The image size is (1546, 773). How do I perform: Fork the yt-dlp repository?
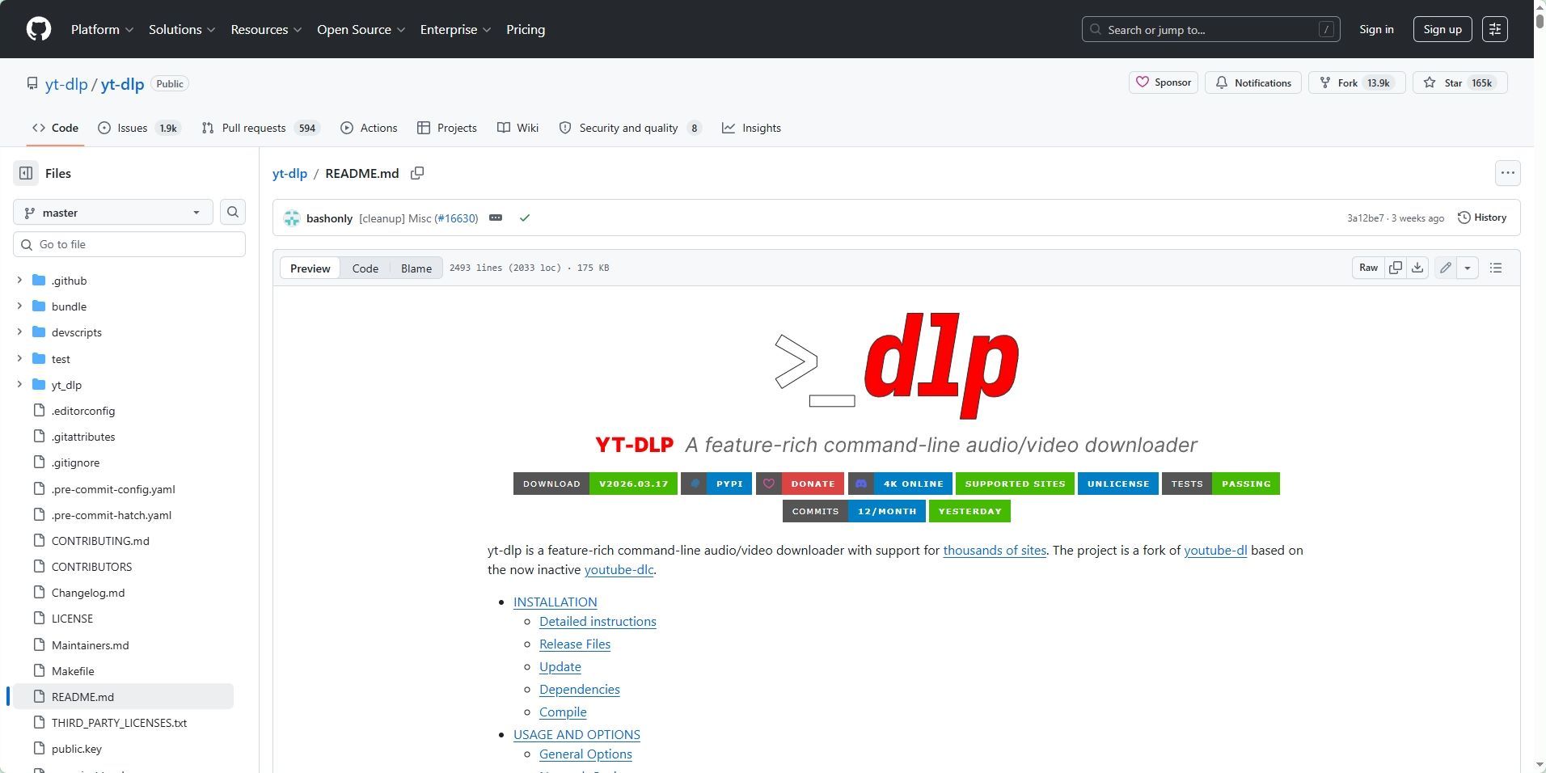1357,82
